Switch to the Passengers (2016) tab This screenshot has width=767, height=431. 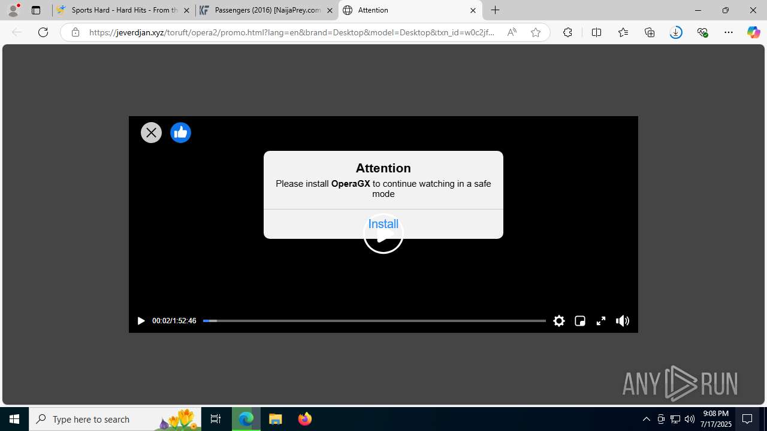click(267, 10)
